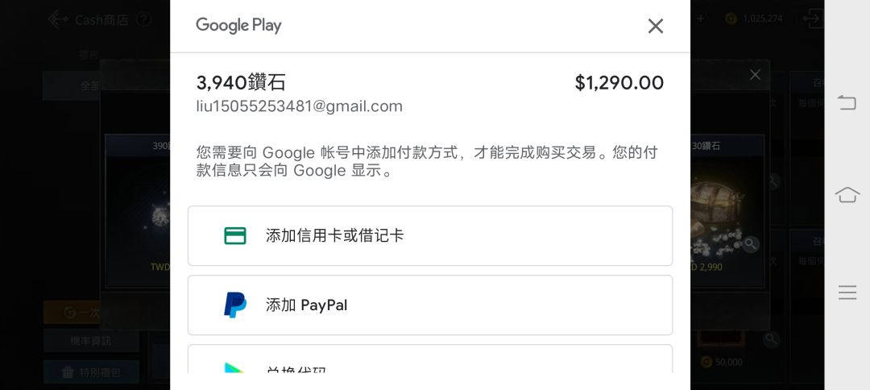Click the magnifier on the treasure chest item
The width and height of the screenshot is (870, 390).
[x=751, y=243]
